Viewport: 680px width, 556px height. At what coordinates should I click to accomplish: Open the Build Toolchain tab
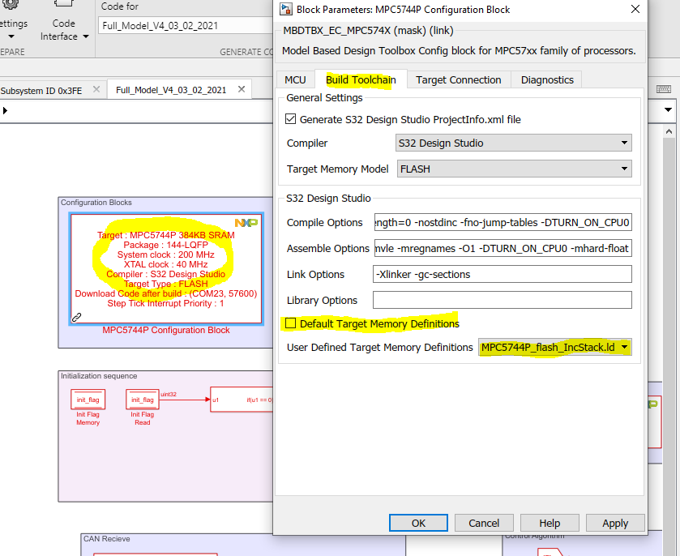(x=361, y=79)
